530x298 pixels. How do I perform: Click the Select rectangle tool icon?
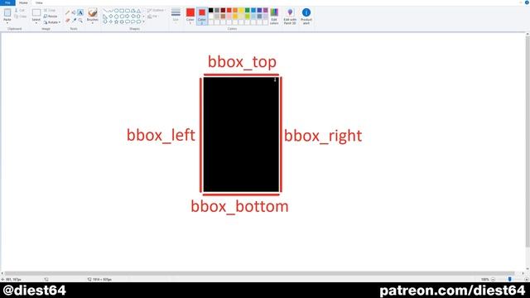(x=36, y=13)
